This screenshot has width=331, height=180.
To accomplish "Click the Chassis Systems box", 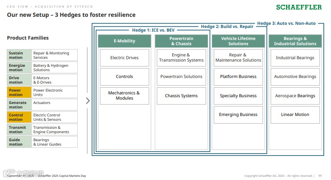I will [181, 96].
